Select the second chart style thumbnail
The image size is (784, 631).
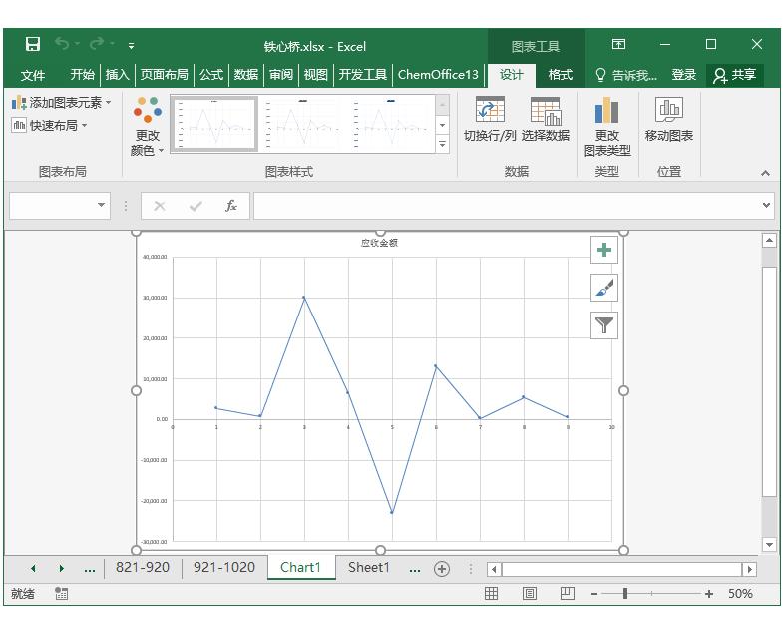302,124
